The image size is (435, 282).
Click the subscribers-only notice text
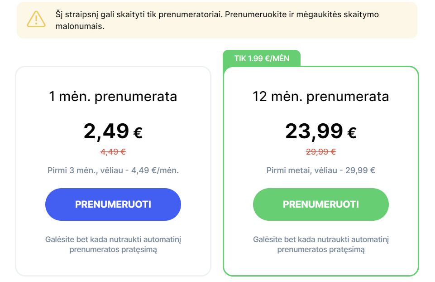pos(217,20)
